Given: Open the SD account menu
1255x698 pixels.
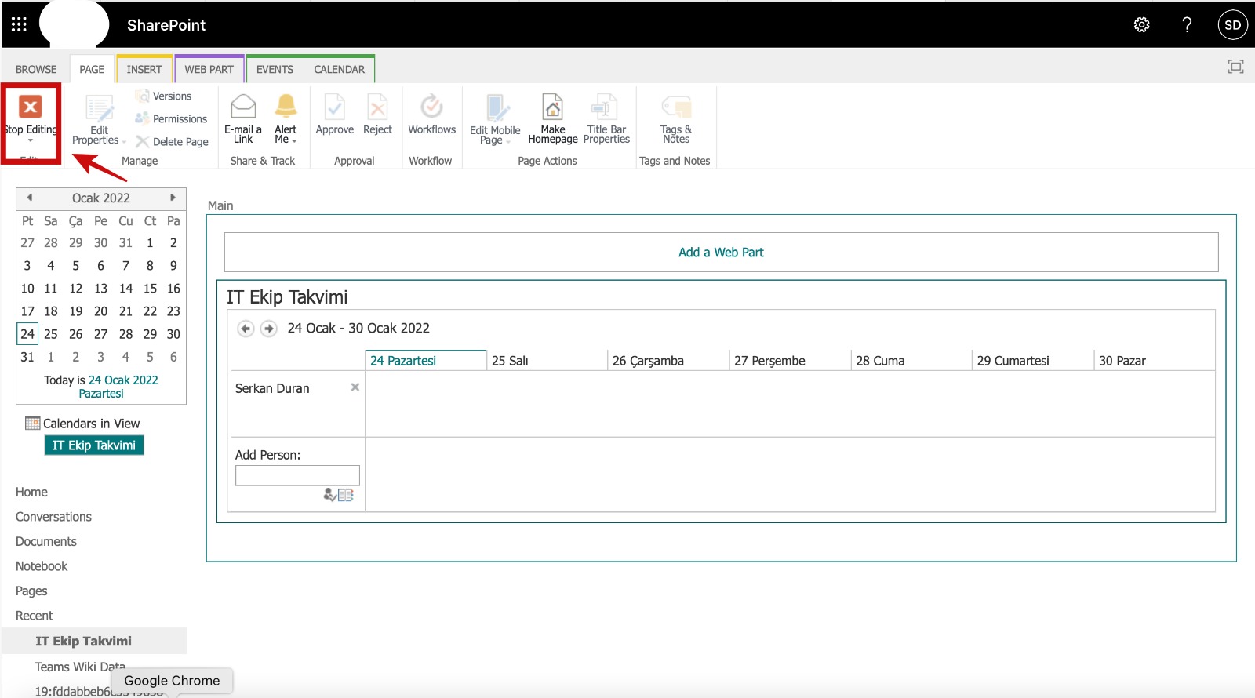Looking at the screenshot, I should click(x=1232, y=25).
